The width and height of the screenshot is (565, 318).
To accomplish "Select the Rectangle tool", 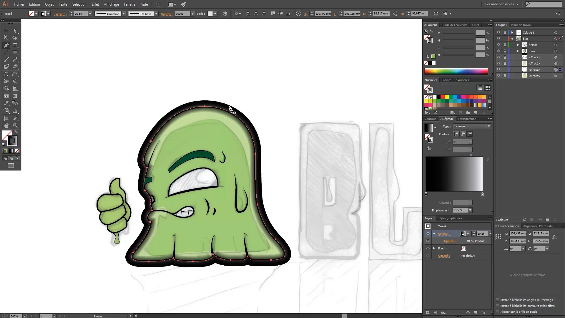I will click(15, 53).
